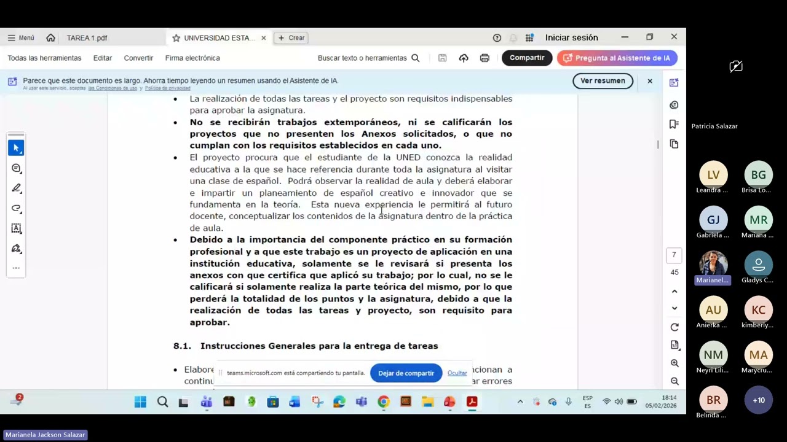787x442 pixels.
Task: Open page thumbnails panel in right sidebar
Action: point(674,144)
